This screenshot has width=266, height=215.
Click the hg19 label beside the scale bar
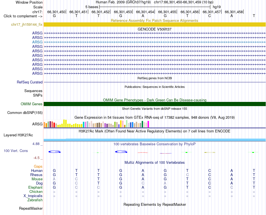click(x=217, y=7)
